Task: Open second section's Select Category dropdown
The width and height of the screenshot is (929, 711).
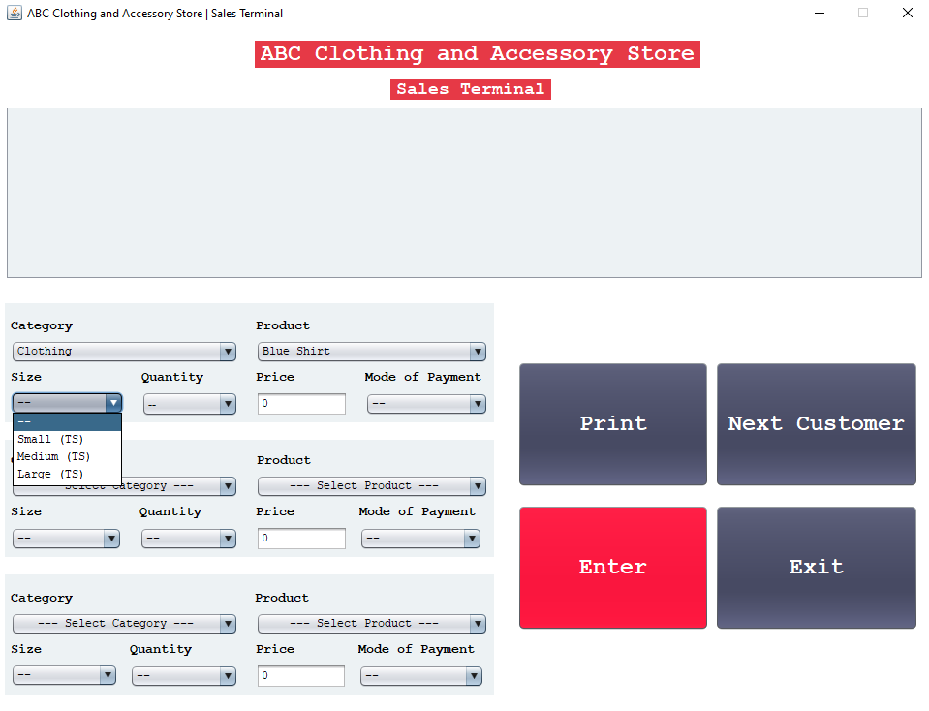Action: [124, 486]
